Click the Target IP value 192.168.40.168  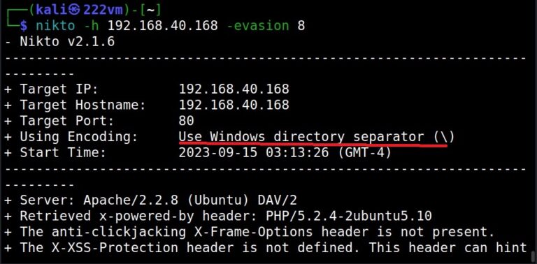point(234,89)
